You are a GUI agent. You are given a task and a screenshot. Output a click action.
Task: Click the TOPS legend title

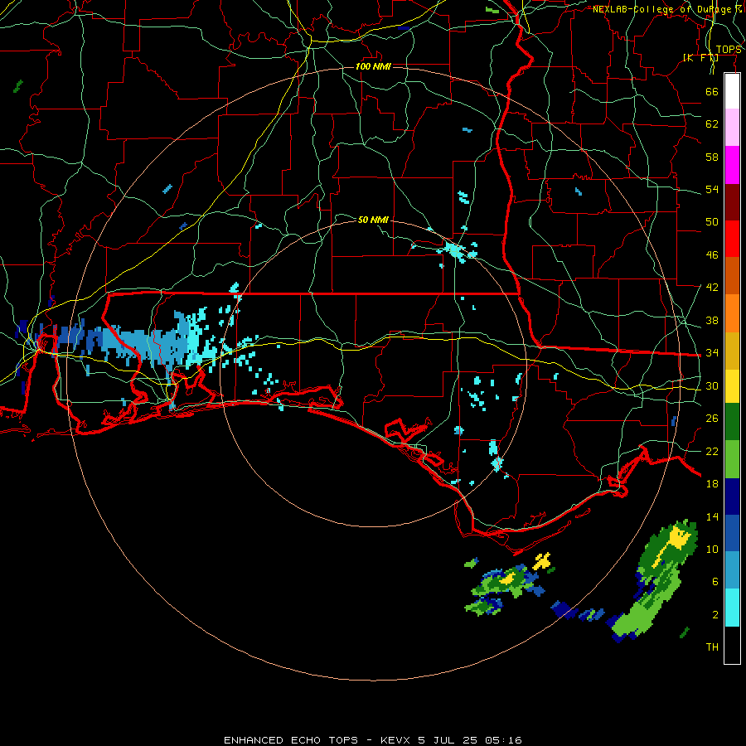pos(729,50)
